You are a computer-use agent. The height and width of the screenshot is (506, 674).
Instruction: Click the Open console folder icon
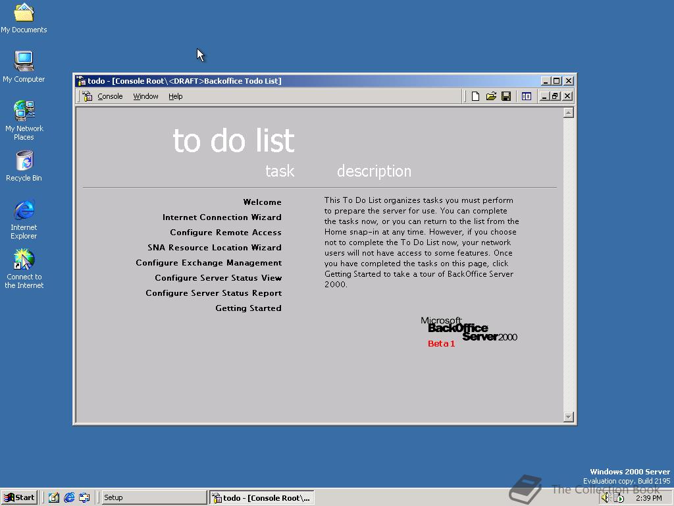(x=491, y=96)
